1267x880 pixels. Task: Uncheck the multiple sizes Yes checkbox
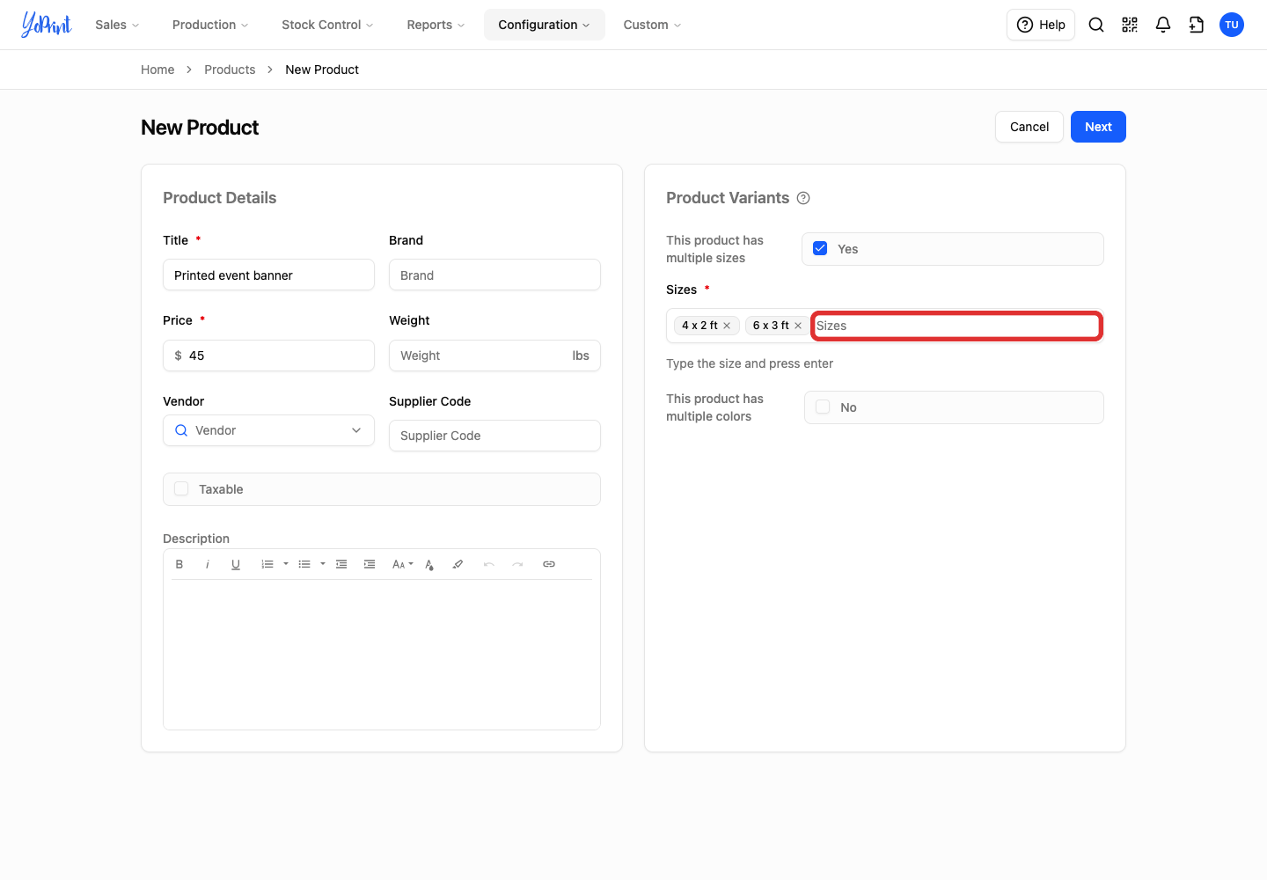coord(820,248)
